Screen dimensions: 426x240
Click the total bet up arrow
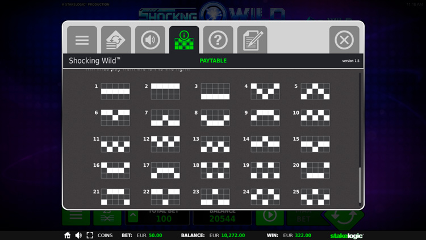tap(132, 216)
